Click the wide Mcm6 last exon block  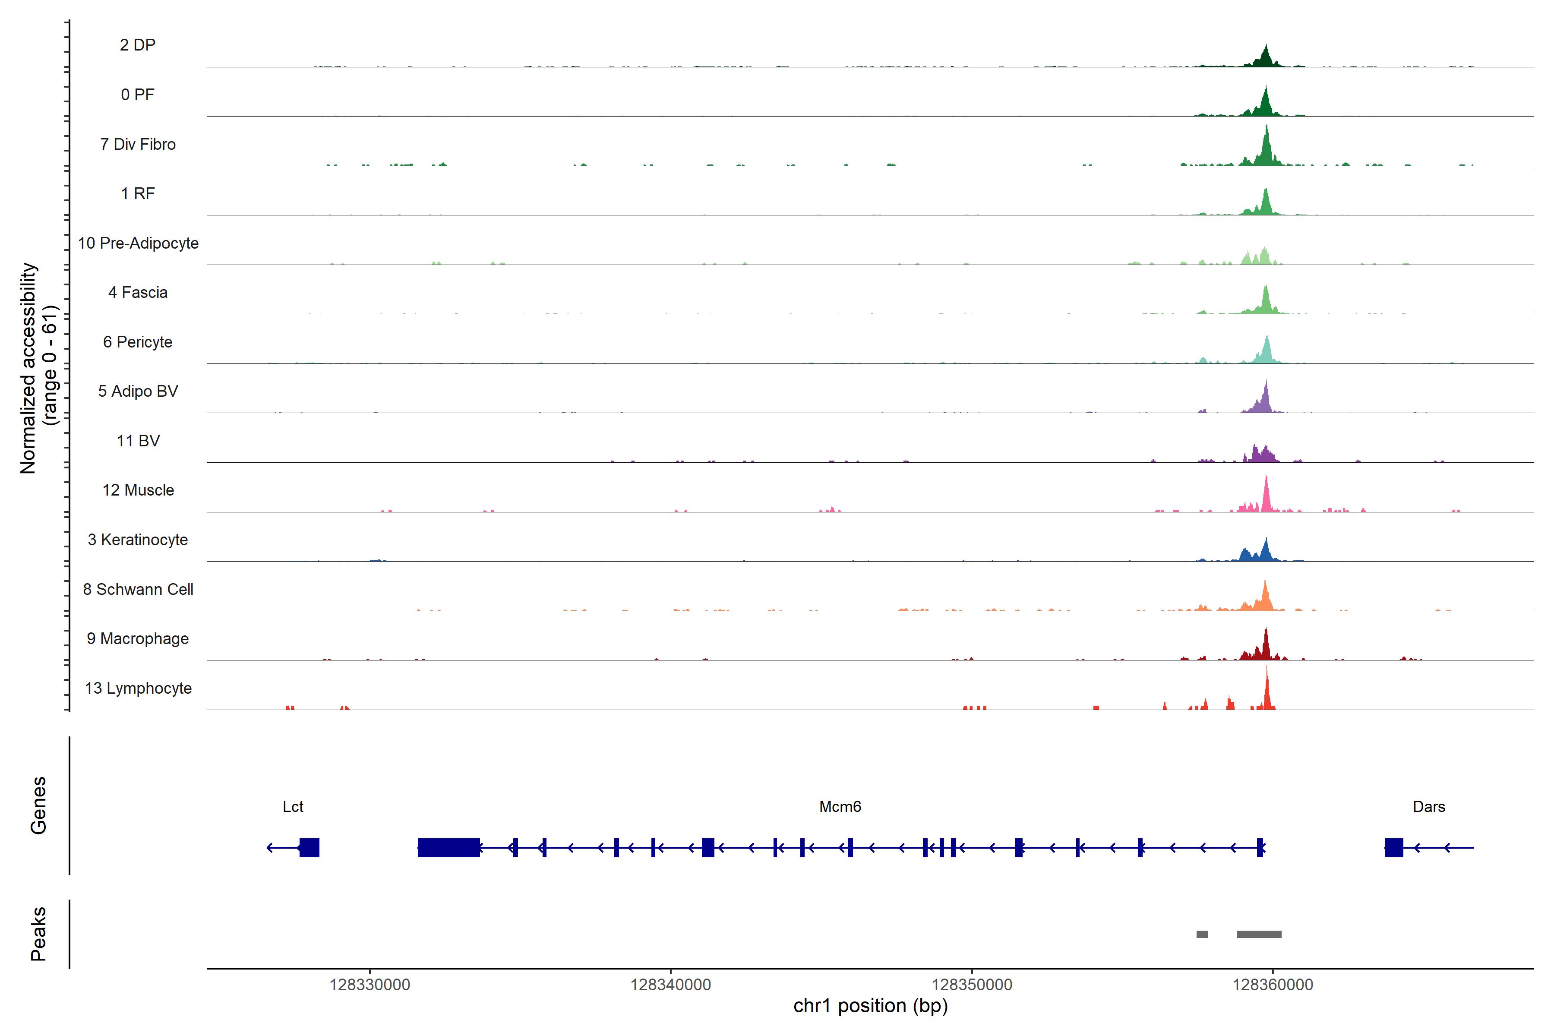tap(449, 848)
